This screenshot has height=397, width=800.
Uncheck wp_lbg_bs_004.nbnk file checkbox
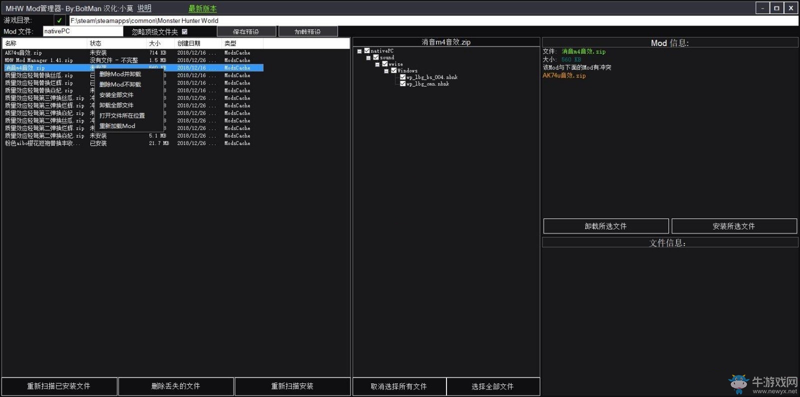402,77
